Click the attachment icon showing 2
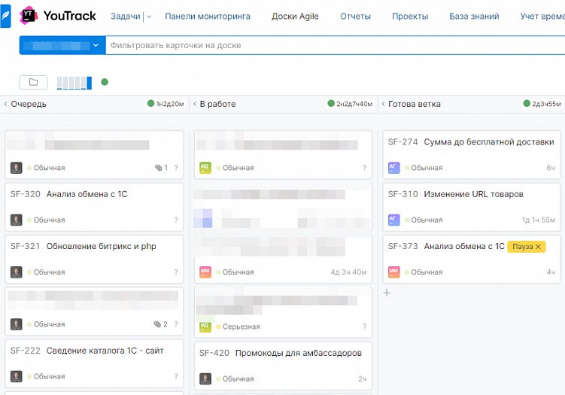Viewport: 565px width, 395px height. (x=157, y=324)
